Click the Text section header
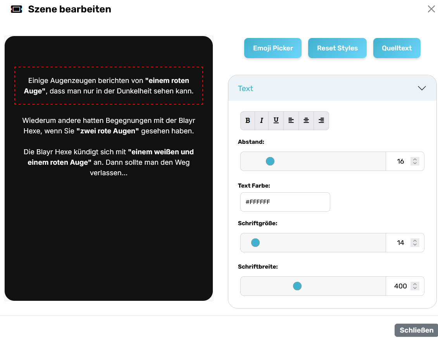 click(x=246, y=88)
